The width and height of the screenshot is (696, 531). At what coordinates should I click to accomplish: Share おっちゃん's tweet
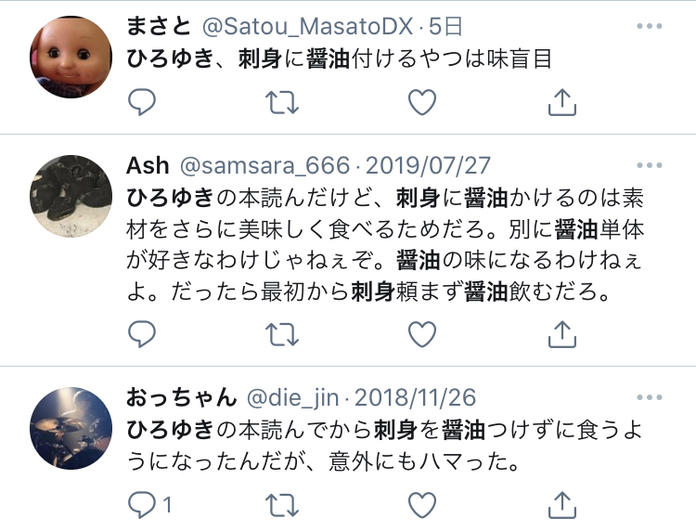click(562, 505)
